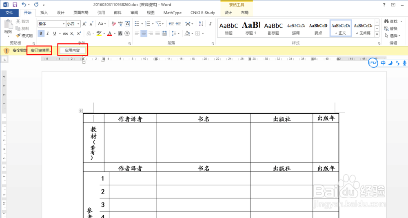Screen dimensions: 408x218
Task: Open the font name dropdown (楷体)
Action: tap(63, 24)
